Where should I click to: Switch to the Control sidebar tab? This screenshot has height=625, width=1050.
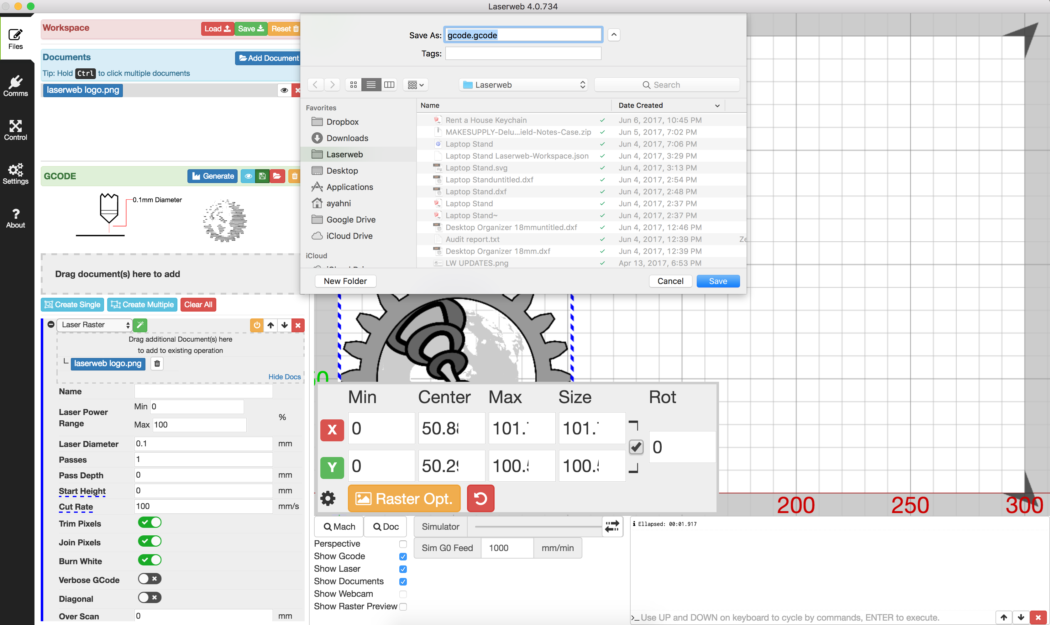coord(16,130)
